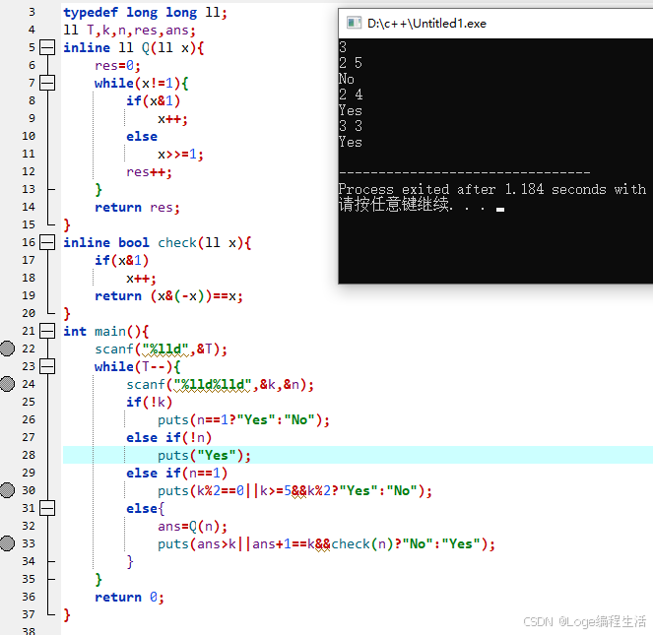Click the res++; statement on line 12
The image size is (653, 635).
tap(149, 172)
